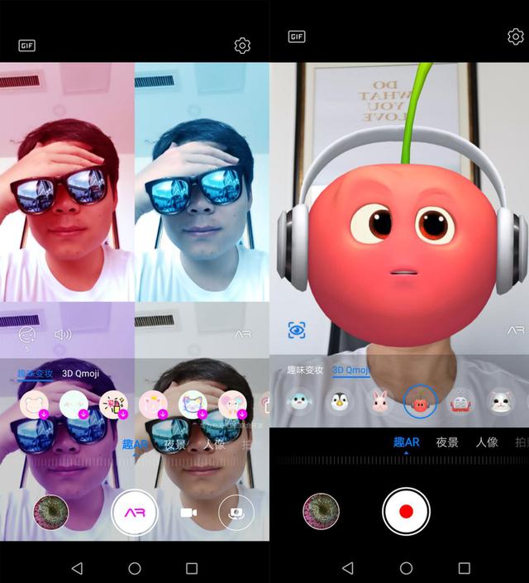Download the pink cat sticker
This screenshot has width=529, height=583.
(153, 404)
